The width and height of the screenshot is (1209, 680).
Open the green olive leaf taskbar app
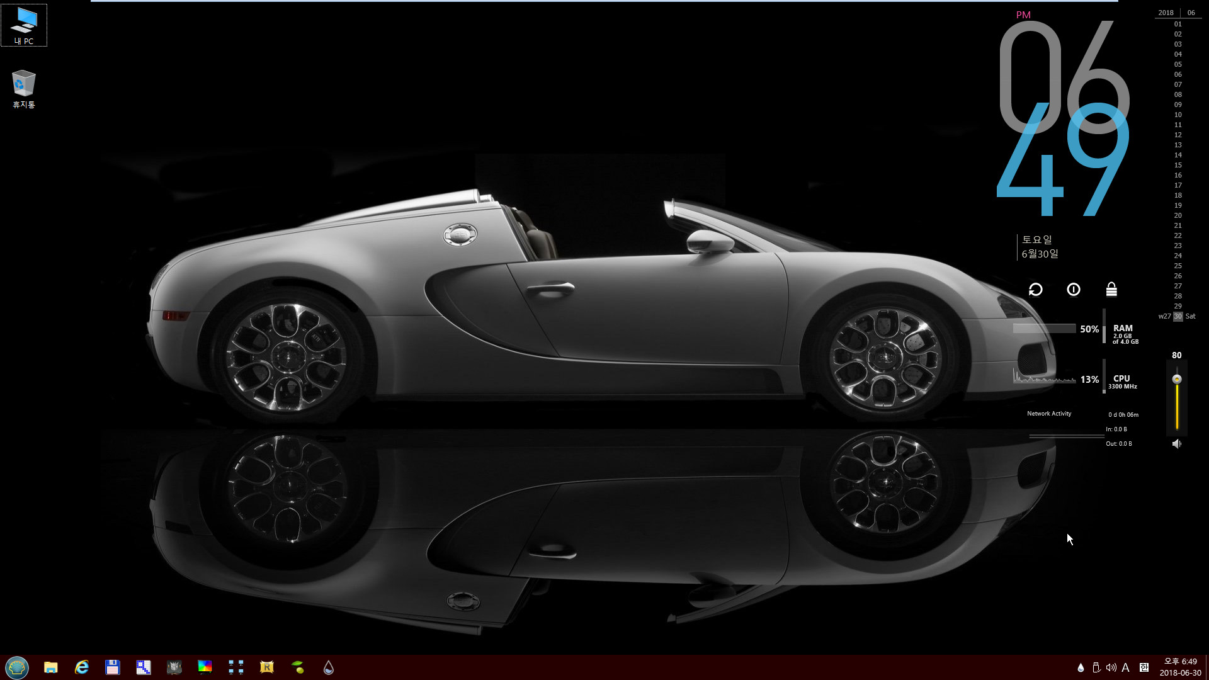298,667
